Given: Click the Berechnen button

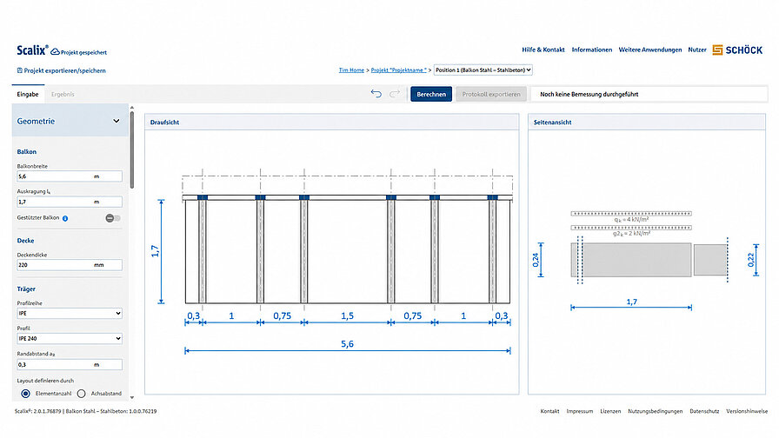Looking at the screenshot, I should (x=431, y=94).
